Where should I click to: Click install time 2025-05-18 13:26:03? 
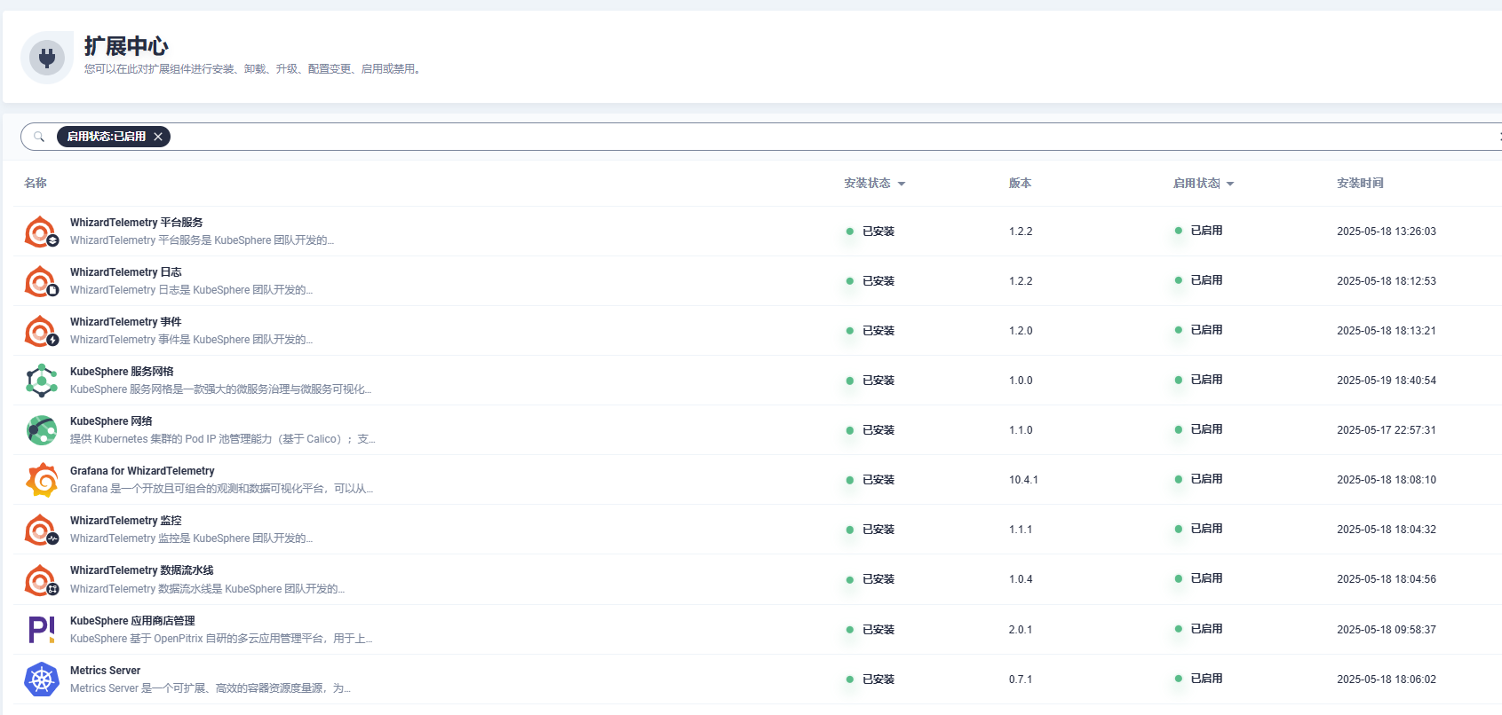coord(1387,232)
